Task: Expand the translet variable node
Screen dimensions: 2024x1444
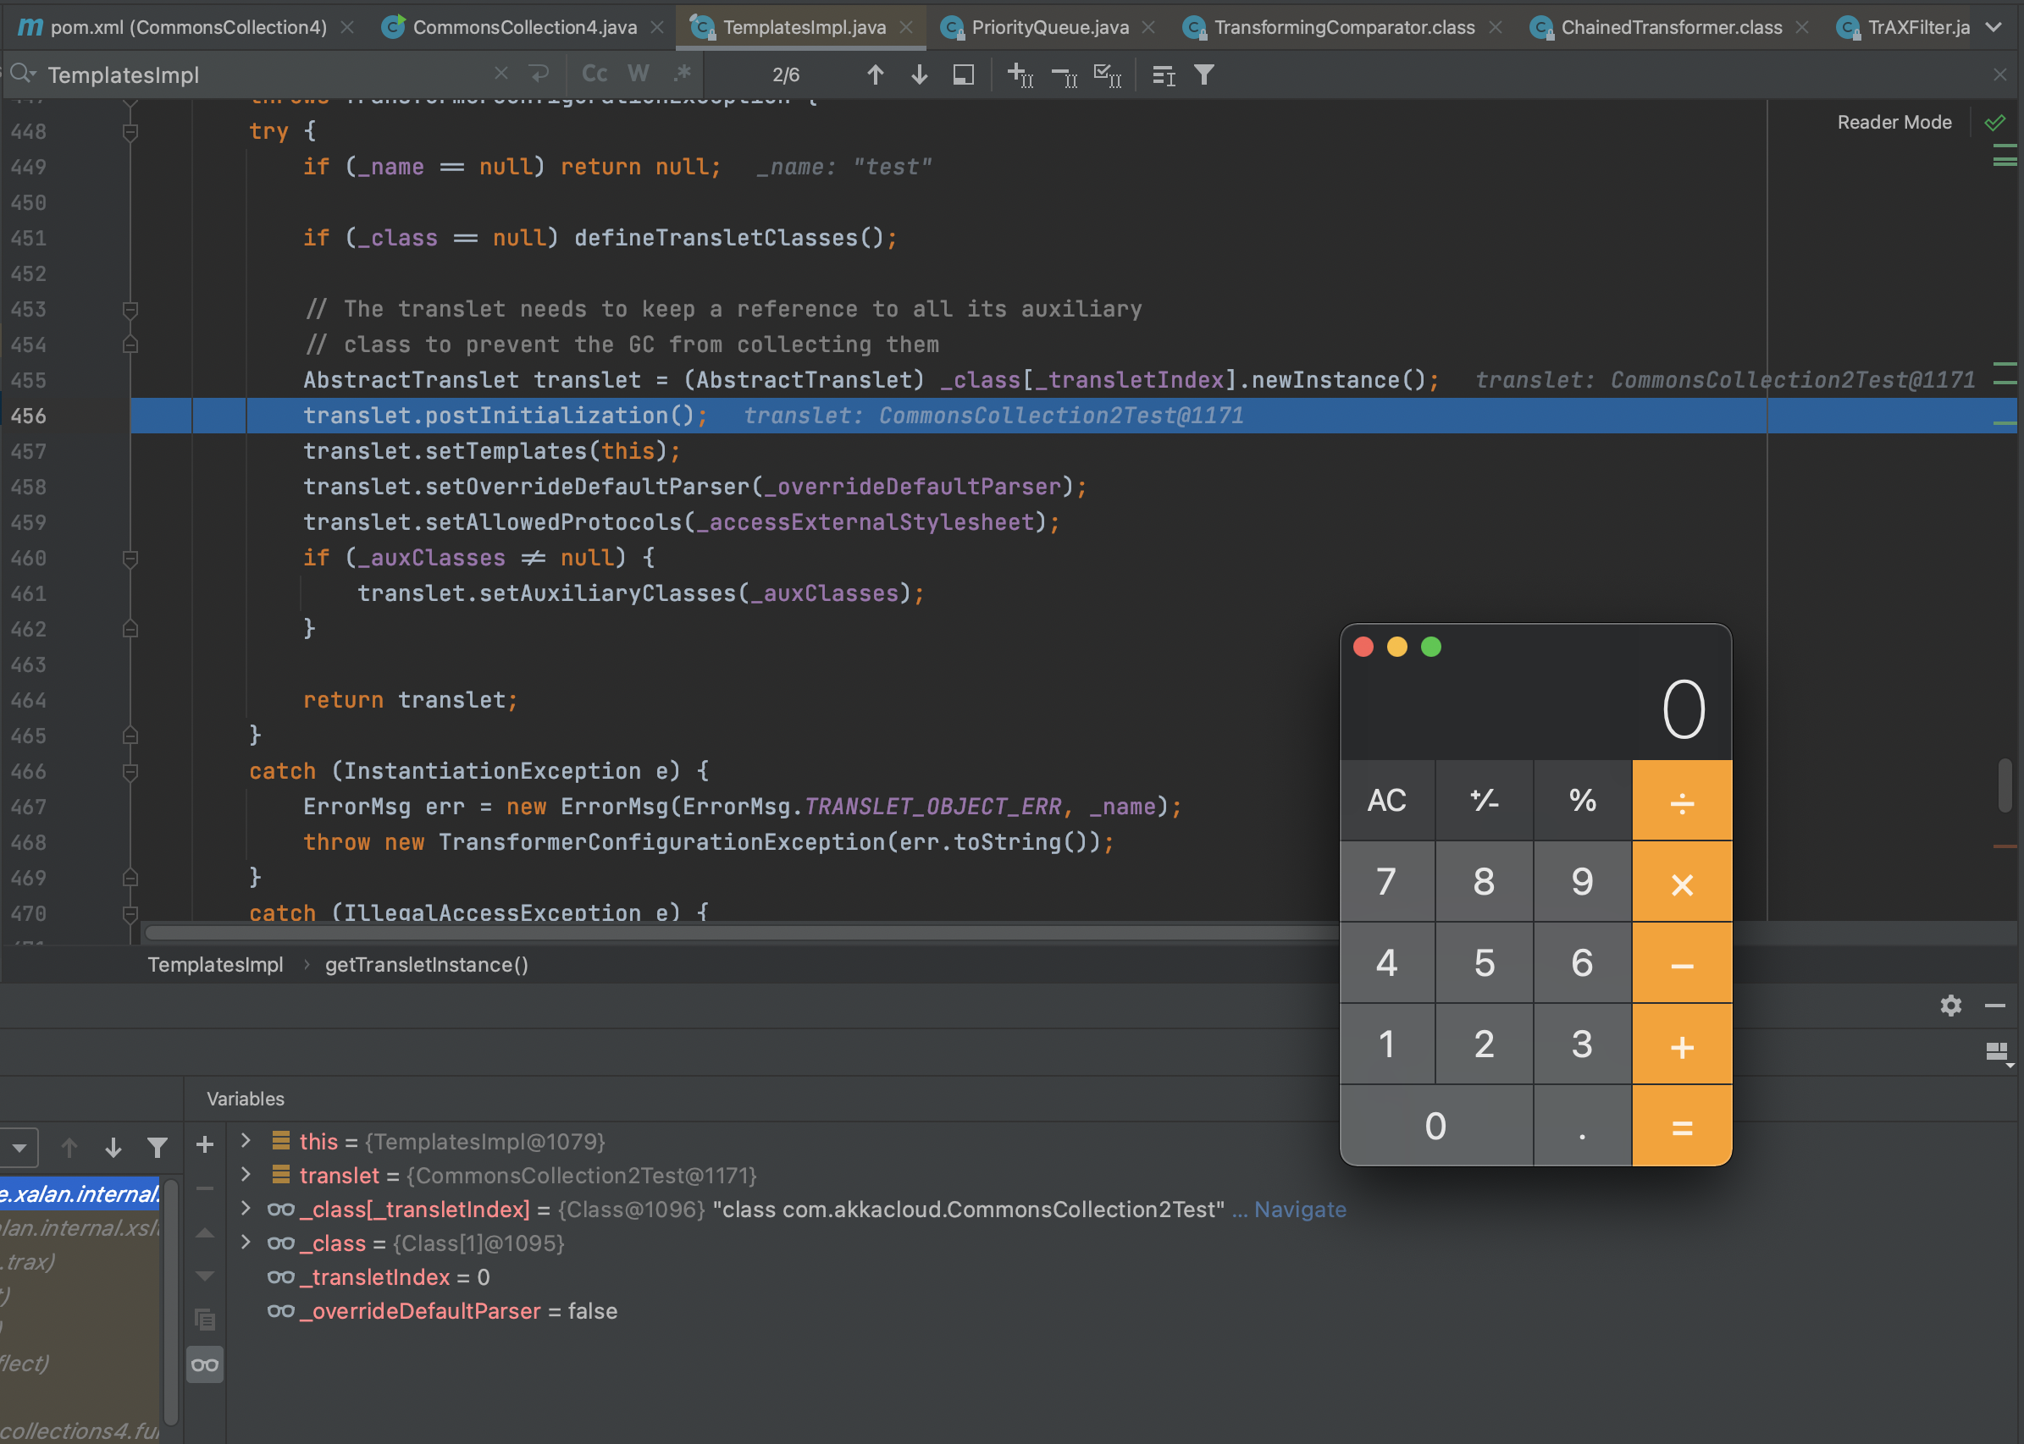Action: [x=246, y=1175]
